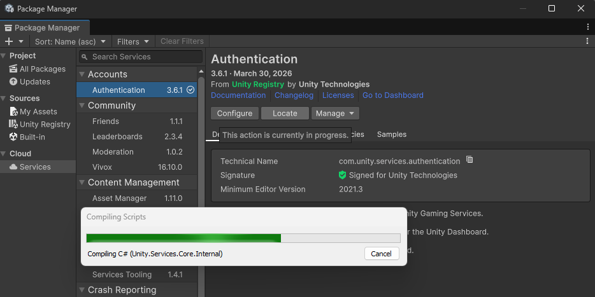
Task: Click the Services cloud icon
Action: coord(13,167)
